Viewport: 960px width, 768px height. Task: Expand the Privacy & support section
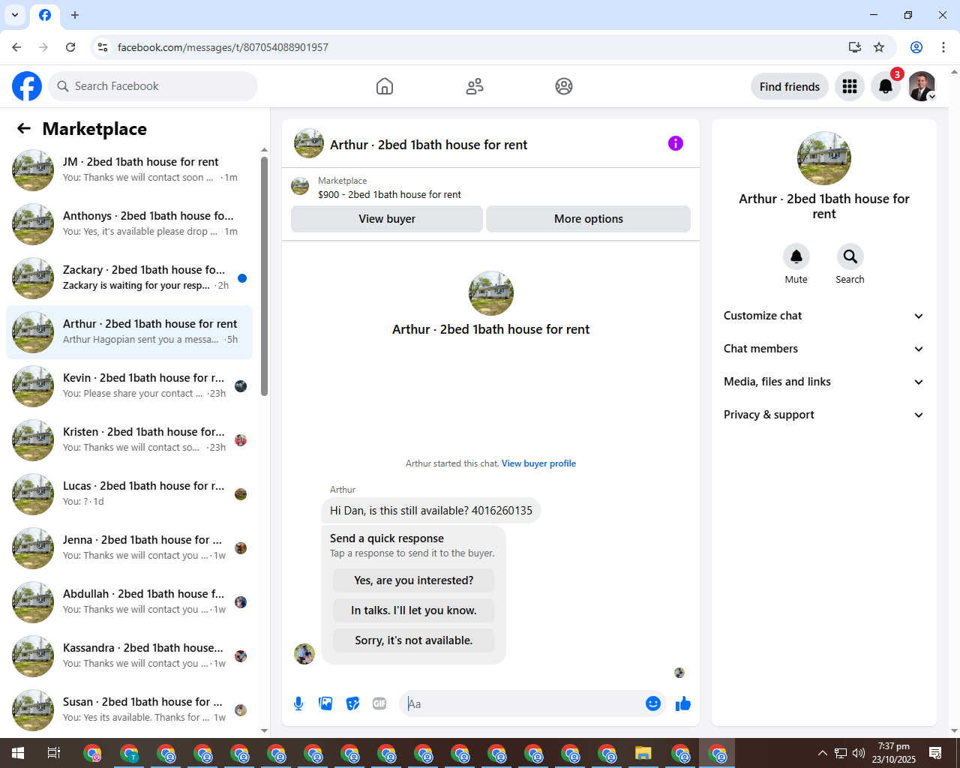coord(824,415)
